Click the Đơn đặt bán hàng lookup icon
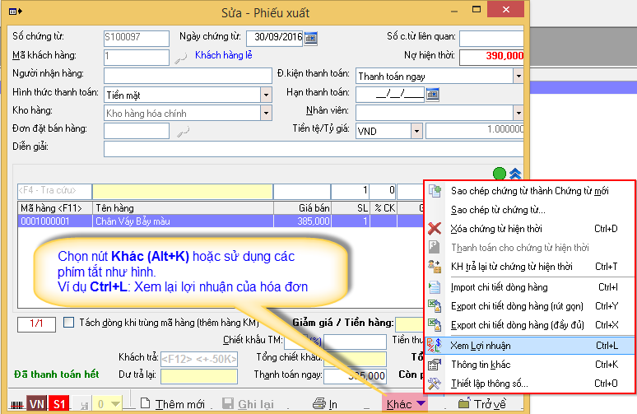The image size is (637, 414). [184, 130]
